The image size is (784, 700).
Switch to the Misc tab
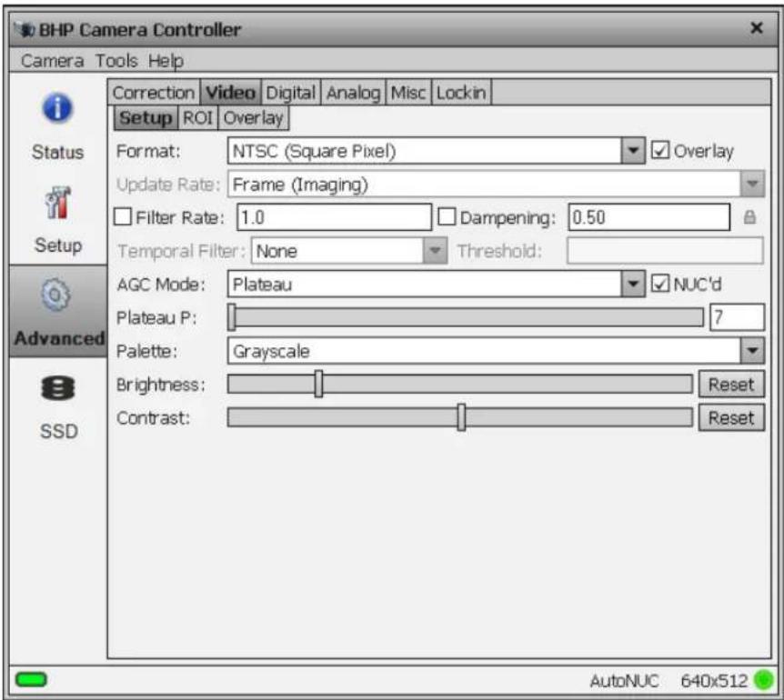tap(408, 93)
